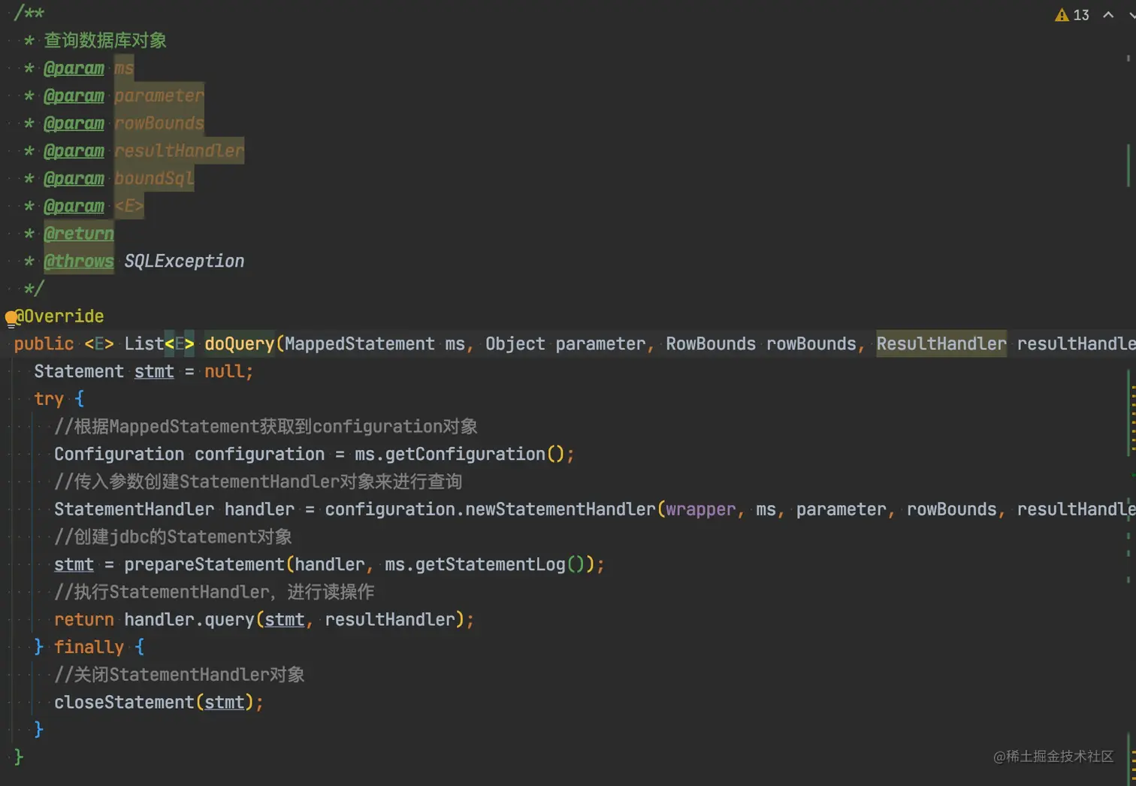Go to next highlighted problem arrow
The height and width of the screenshot is (786, 1136).
[x=1131, y=15]
